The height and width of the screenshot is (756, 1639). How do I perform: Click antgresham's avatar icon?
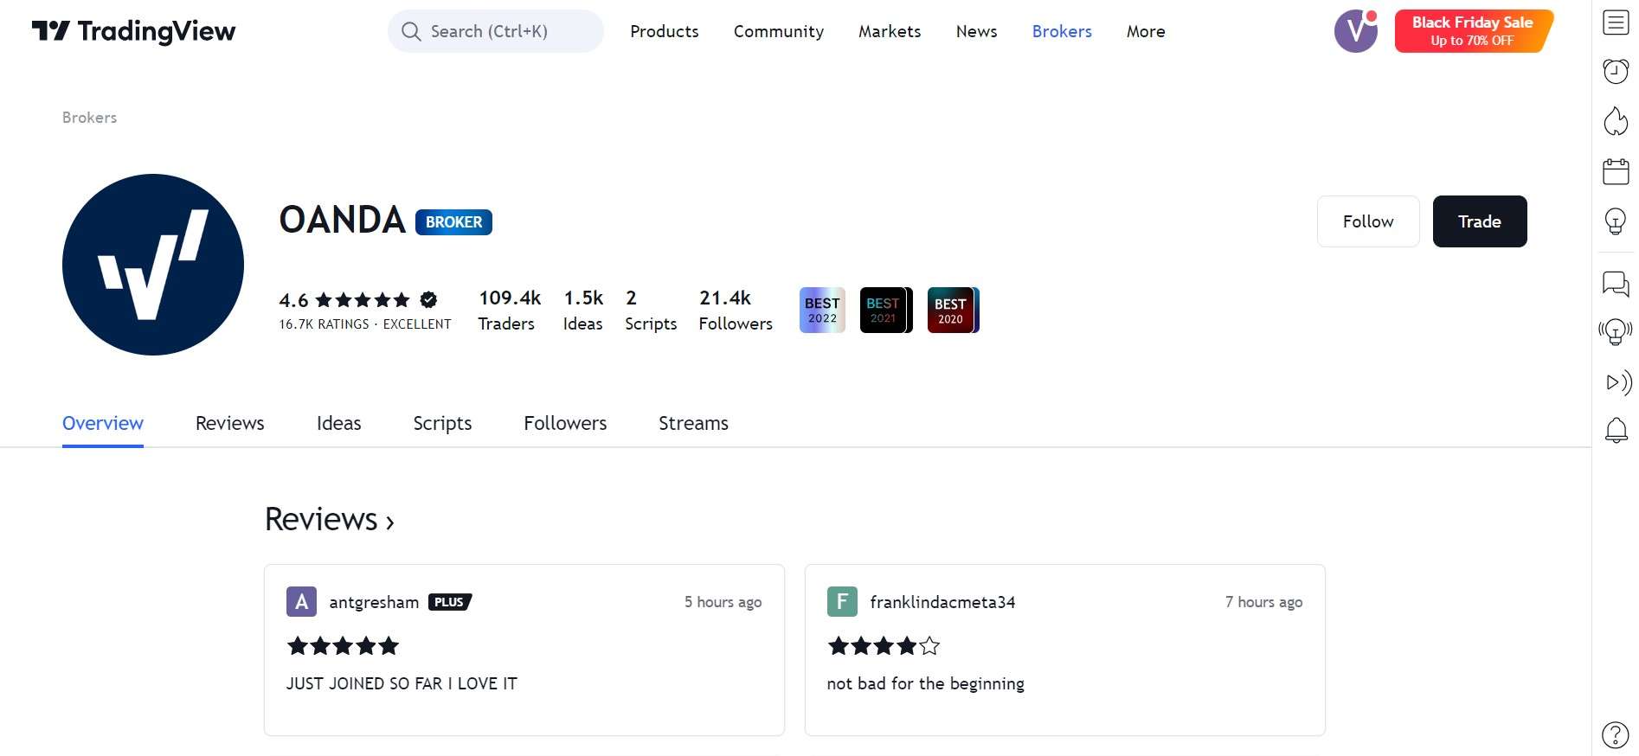click(301, 601)
